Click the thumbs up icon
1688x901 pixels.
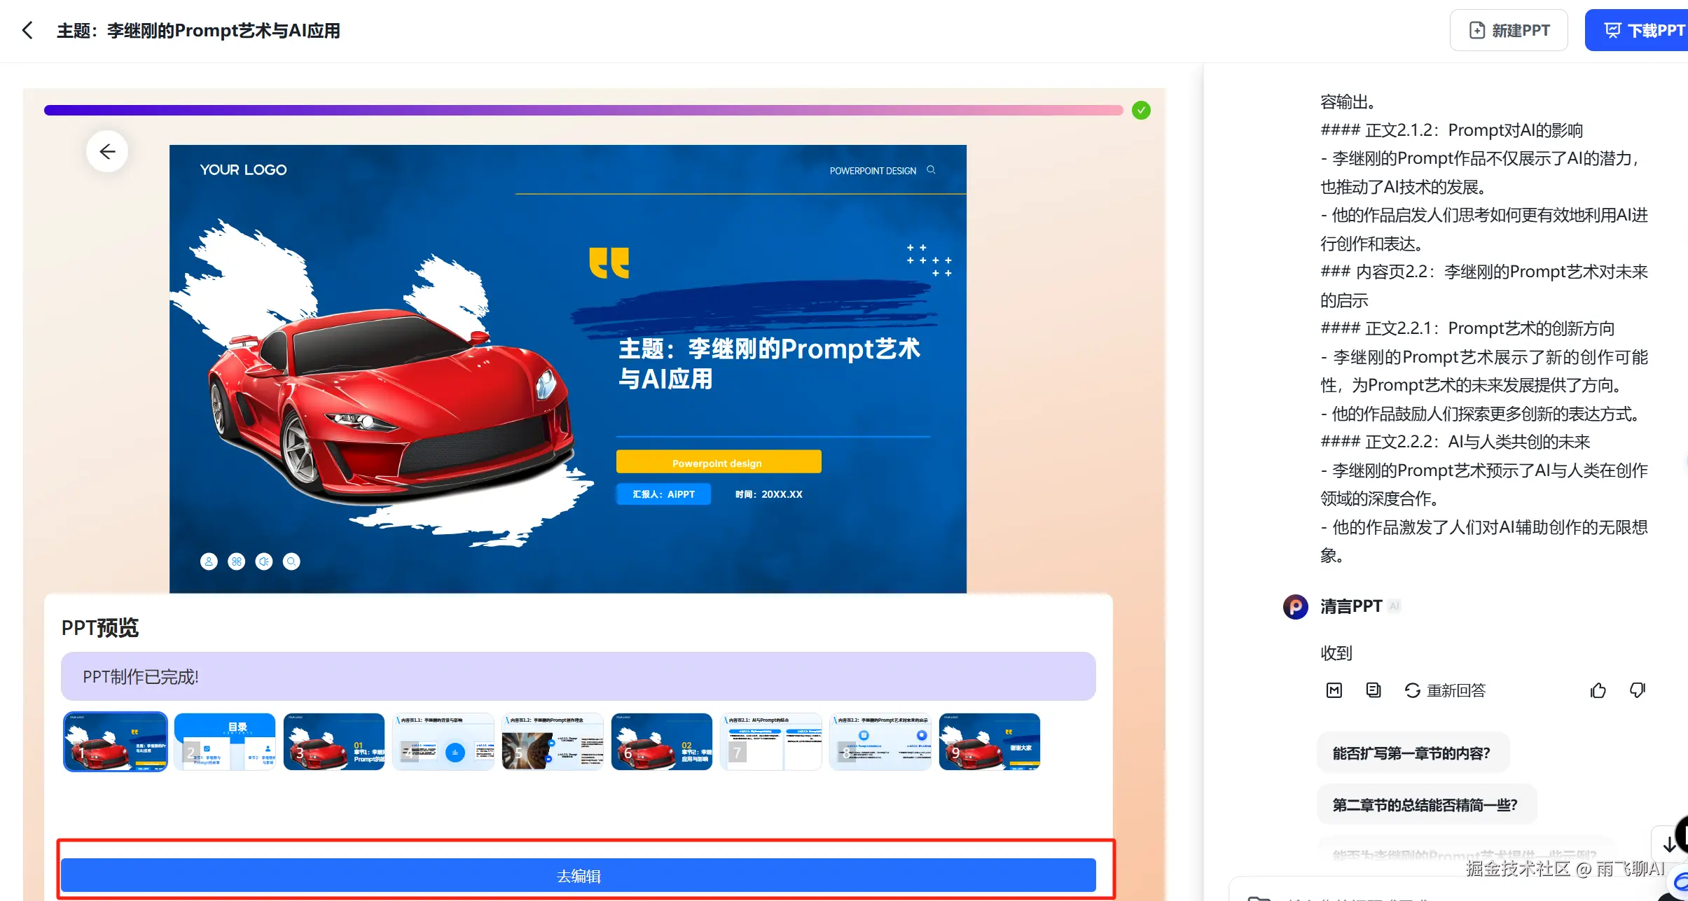(1598, 690)
